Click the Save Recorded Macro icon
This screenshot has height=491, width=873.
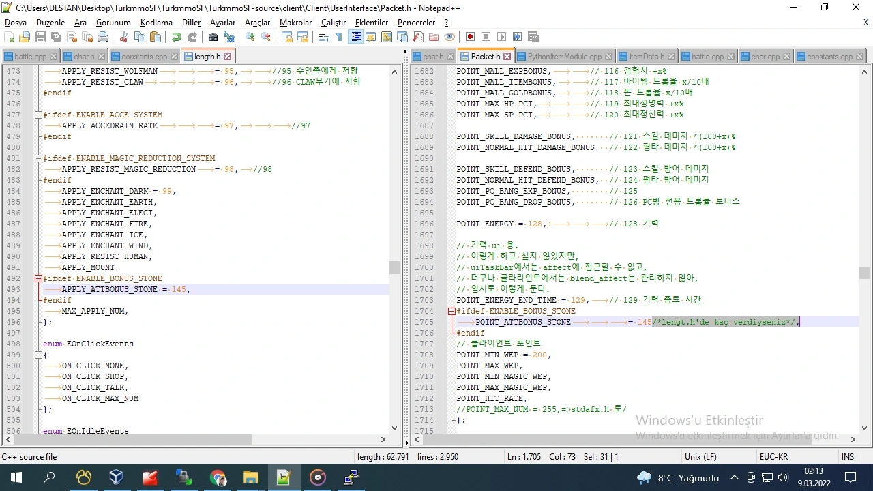(x=533, y=37)
